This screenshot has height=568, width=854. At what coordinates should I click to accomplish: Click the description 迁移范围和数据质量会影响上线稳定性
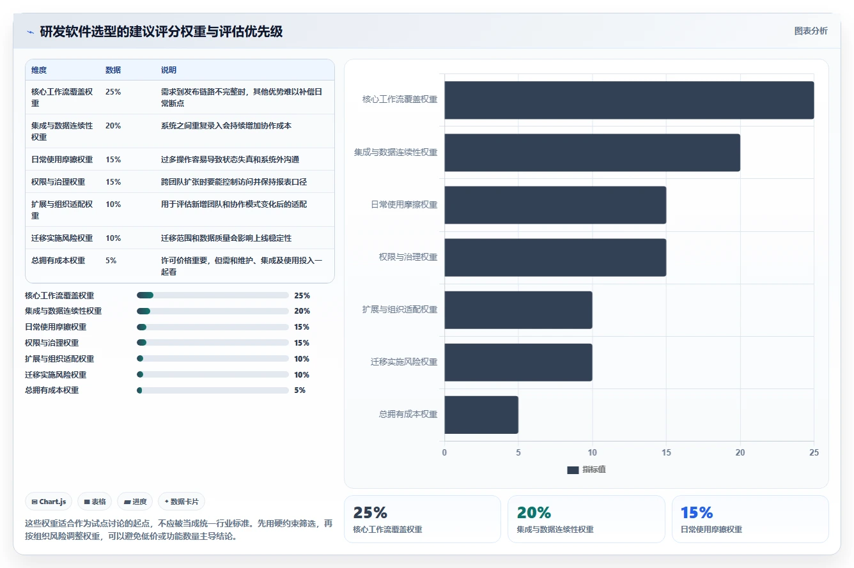click(x=226, y=238)
